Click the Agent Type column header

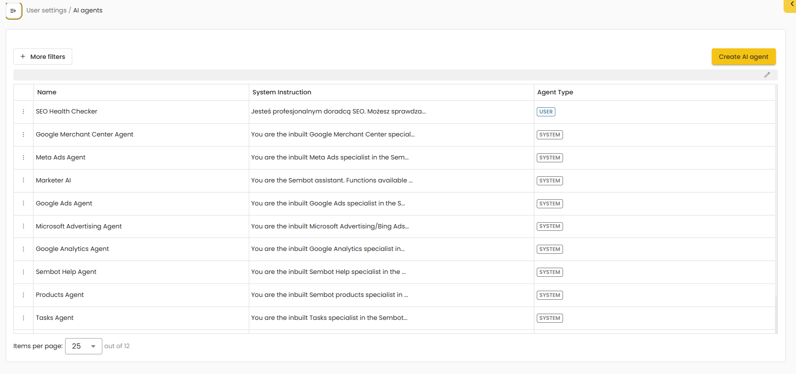pos(555,92)
